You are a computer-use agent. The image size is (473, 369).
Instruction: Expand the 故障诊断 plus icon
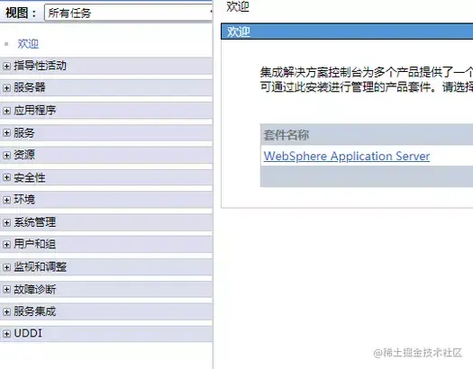pyautogui.click(x=6, y=290)
